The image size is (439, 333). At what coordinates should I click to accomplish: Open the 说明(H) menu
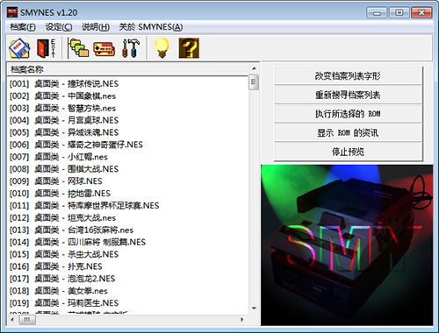tap(96, 27)
